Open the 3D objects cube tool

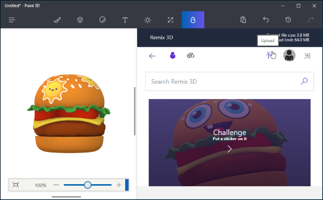click(x=80, y=20)
